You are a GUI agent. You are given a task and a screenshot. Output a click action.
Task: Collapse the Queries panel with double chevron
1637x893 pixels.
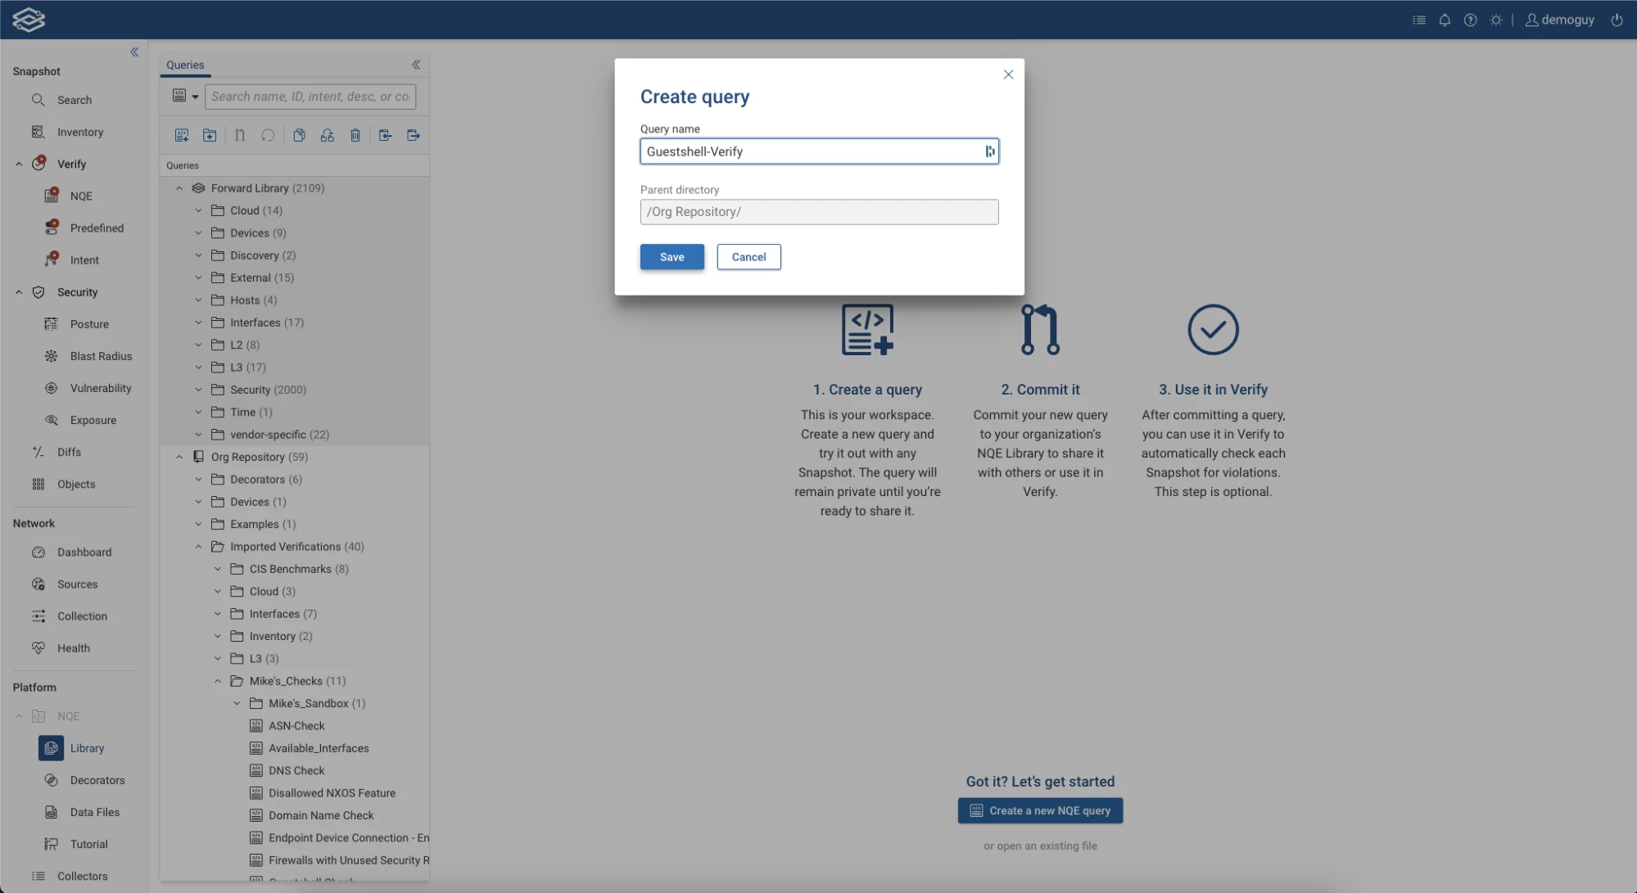pos(416,65)
